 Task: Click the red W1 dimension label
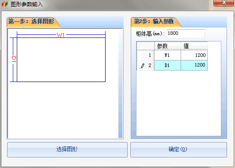click(x=61, y=35)
